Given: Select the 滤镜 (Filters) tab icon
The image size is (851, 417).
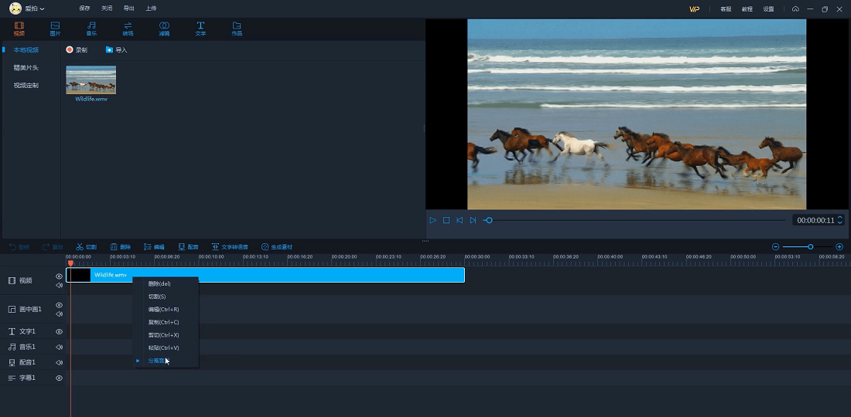Looking at the screenshot, I should point(164,29).
